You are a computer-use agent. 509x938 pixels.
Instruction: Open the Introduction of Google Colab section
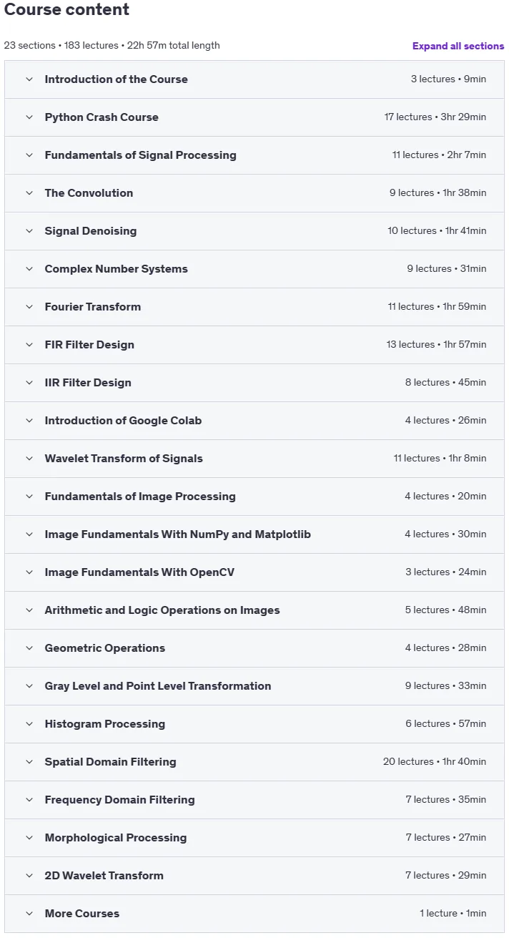pyautogui.click(x=254, y=421)
